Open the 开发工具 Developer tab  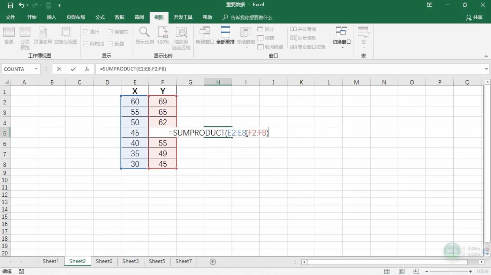tap(183, 17)
